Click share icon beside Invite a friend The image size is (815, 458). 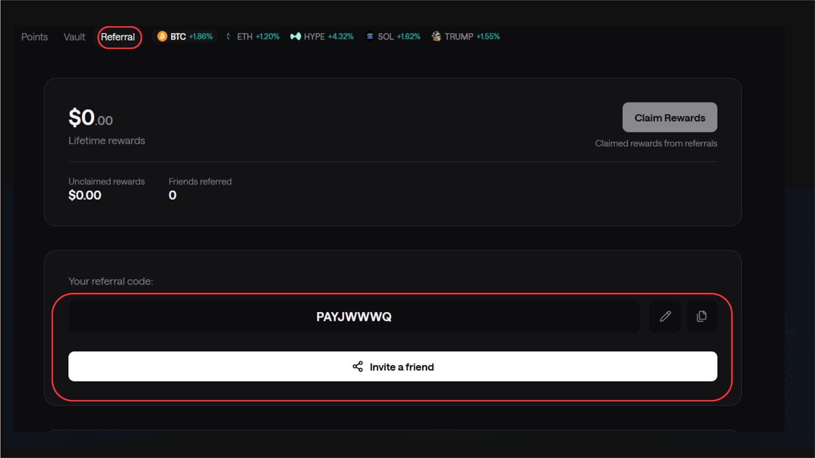click(x=358, y=367)
